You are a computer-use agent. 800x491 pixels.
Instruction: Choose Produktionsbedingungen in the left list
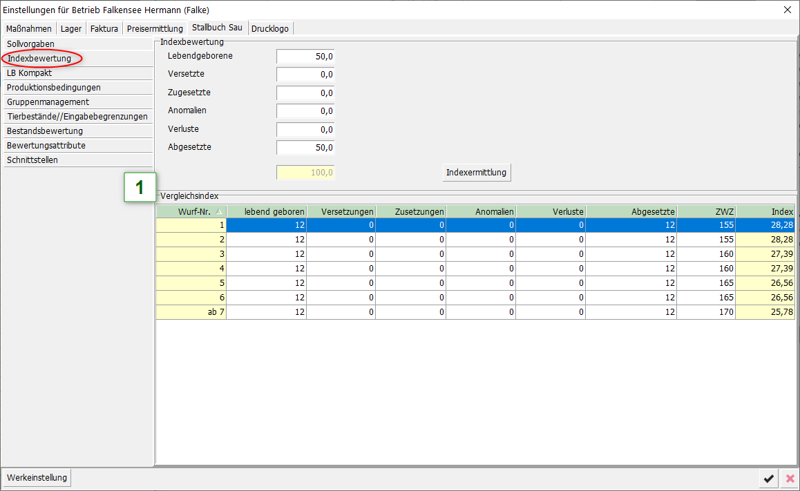click(x=54, y=88)
